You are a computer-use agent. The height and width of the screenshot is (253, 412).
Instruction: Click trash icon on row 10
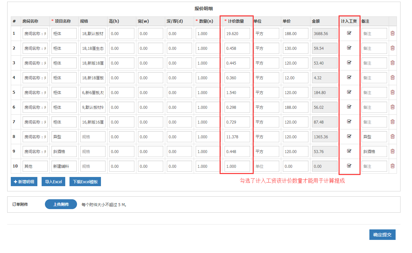tap(392, 166)
